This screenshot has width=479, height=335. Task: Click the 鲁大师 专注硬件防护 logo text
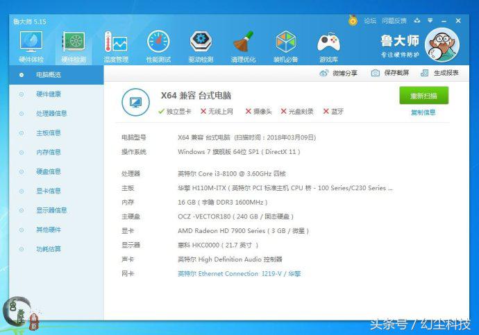(400, 46)
